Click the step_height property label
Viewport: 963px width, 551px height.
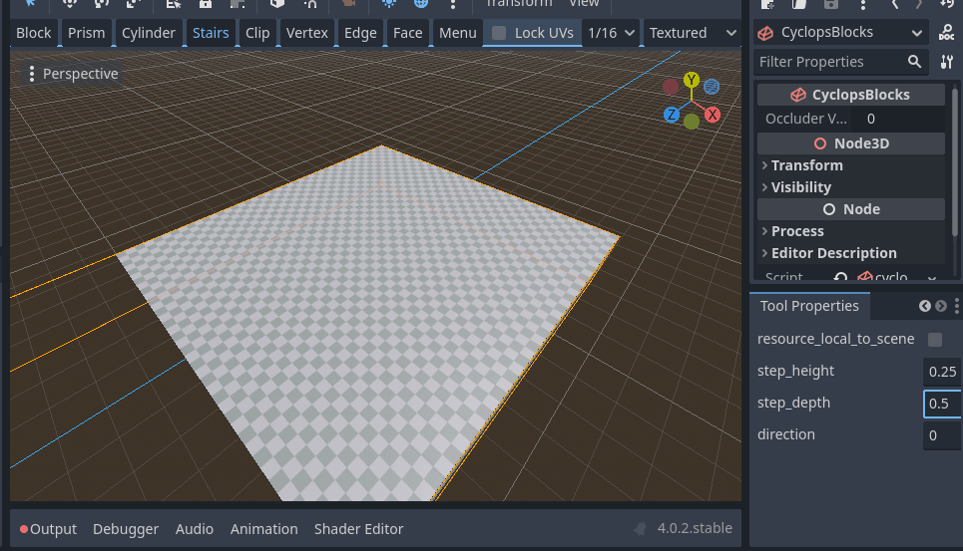[795, 371]
